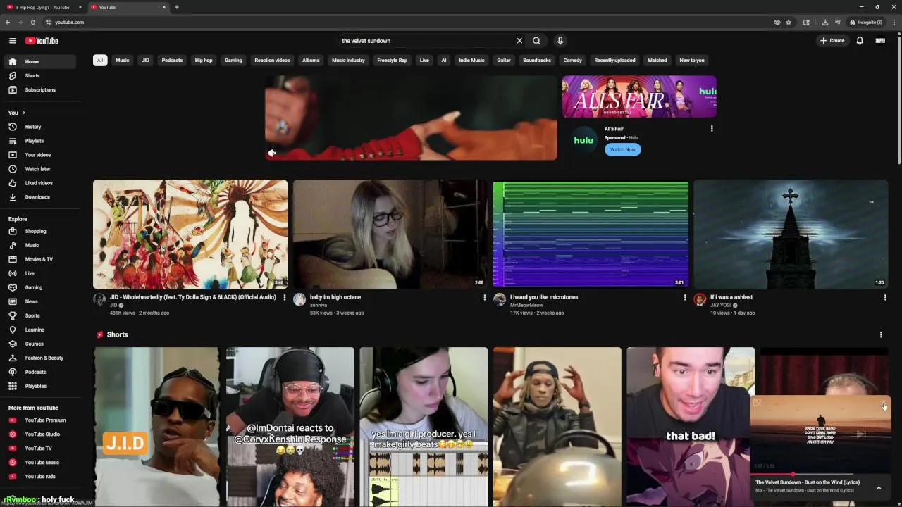Click the Incognito indicator
902x507 pixels.
coord(866,22)
